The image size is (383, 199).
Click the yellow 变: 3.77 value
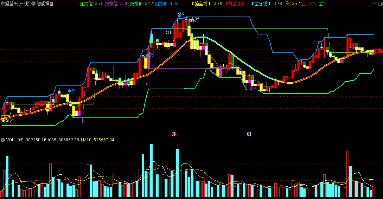pos(293,4)
